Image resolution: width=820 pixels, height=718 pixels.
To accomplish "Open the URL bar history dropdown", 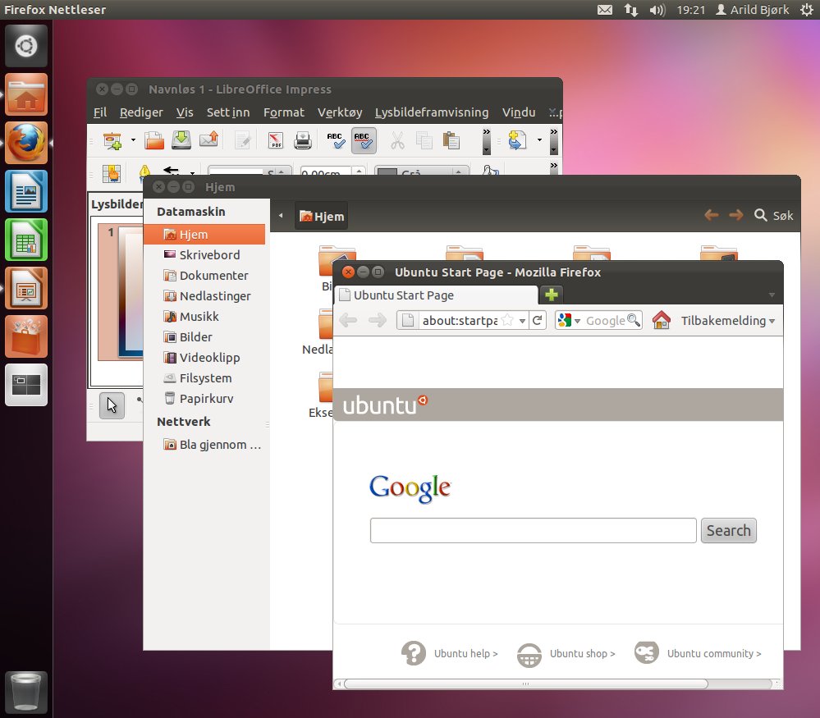I will (522, 321).
